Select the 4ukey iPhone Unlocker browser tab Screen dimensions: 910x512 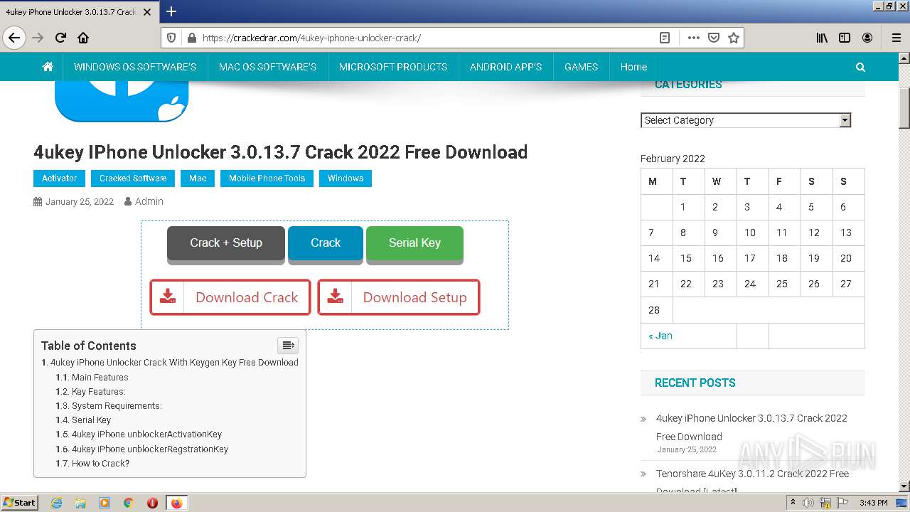tap(71, 12)
